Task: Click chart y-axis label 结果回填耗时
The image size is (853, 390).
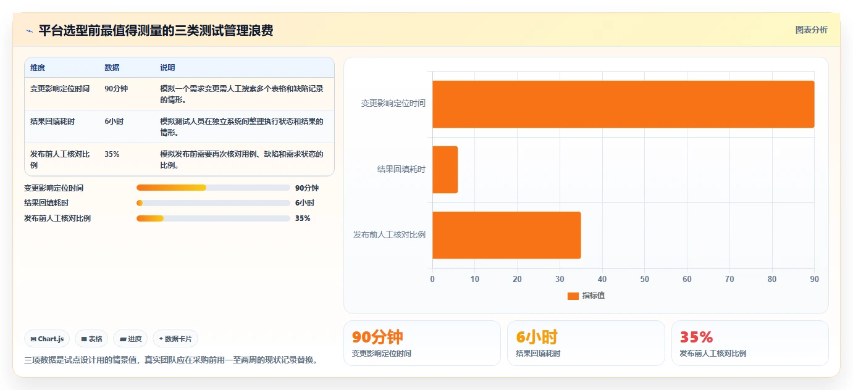Action: point(401,169)
